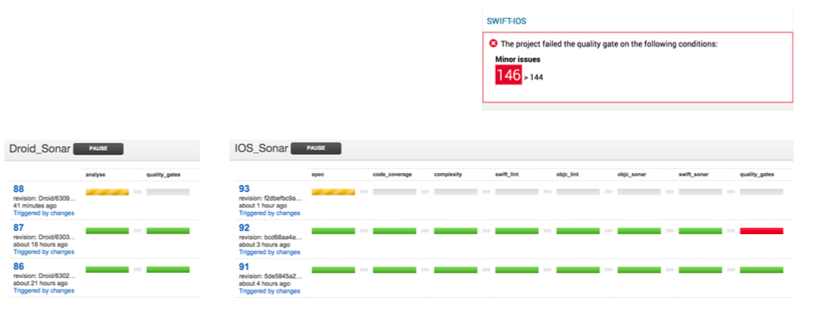
Task: Click Triggered by changes for run 87
Action: pos(44,251)
